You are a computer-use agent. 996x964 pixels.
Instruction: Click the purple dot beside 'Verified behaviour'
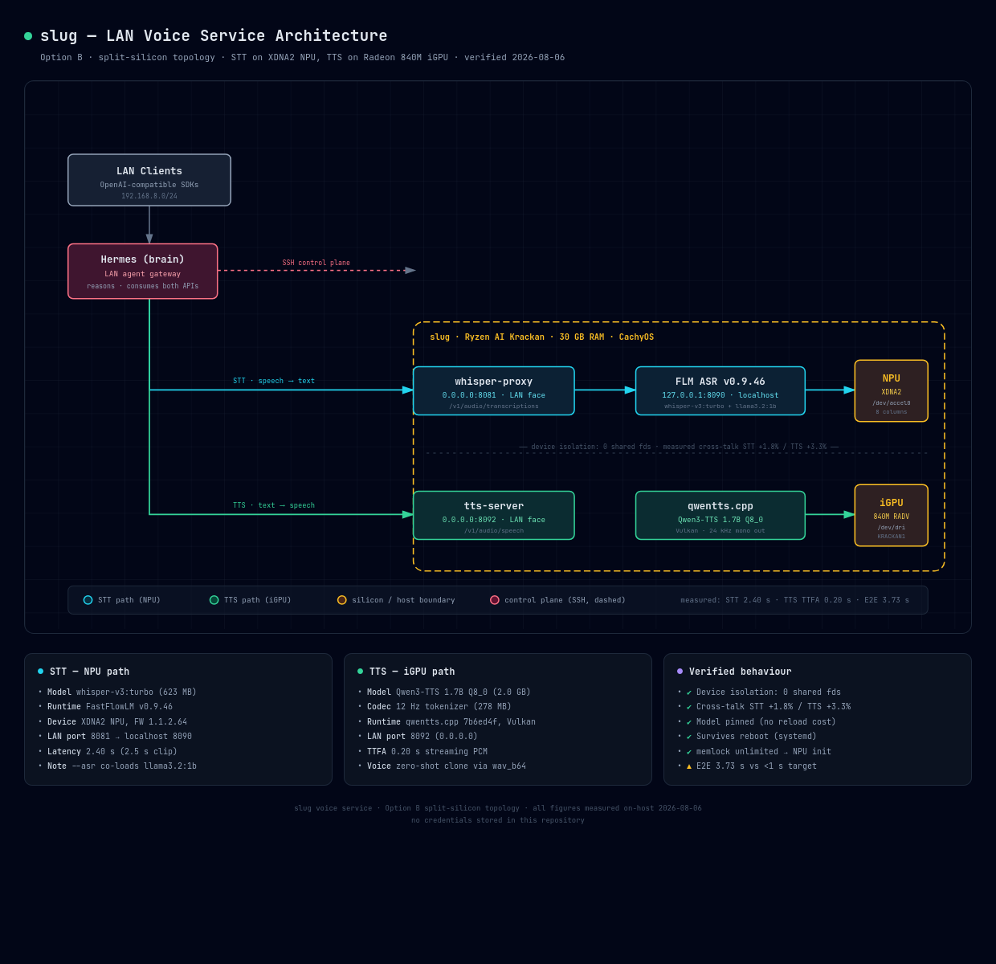click(x=680, y=672)
